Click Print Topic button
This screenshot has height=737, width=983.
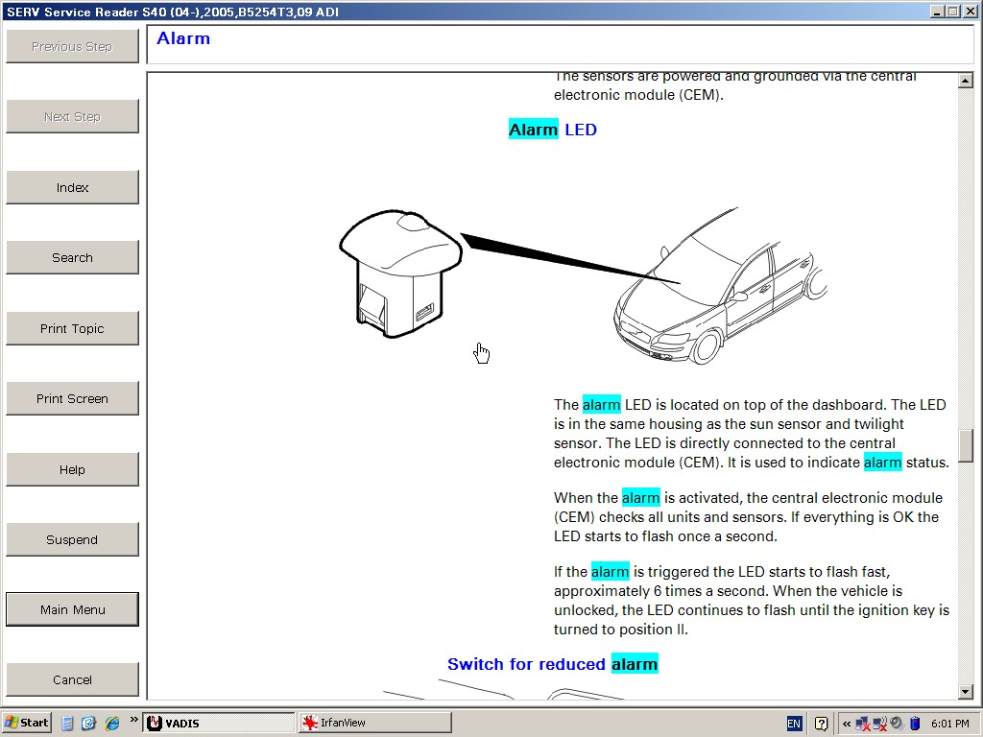click(x=72, y=328)
